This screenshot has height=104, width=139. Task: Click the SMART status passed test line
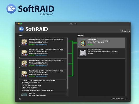pos(30,87)
